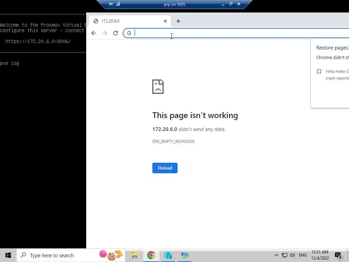Click the Chrome taskbar icon
The image size is (349, 262).
point(151,255)
